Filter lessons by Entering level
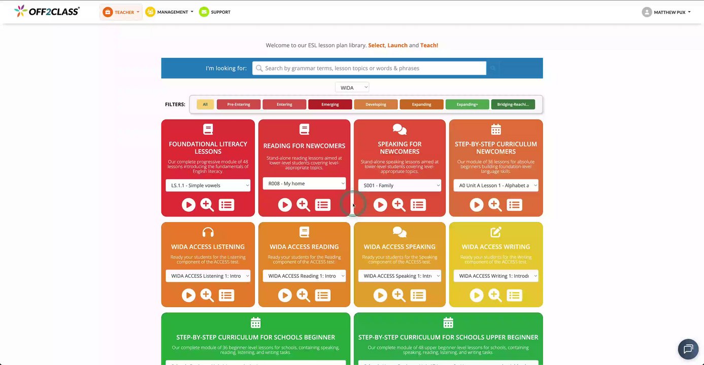Image resolution: width=704 pixels, height=365 pixels. (x=284, y=104)
